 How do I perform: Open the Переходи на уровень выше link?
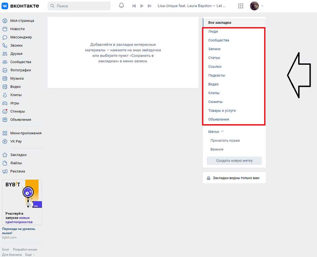pyautogui.click(x=18, y=231)
